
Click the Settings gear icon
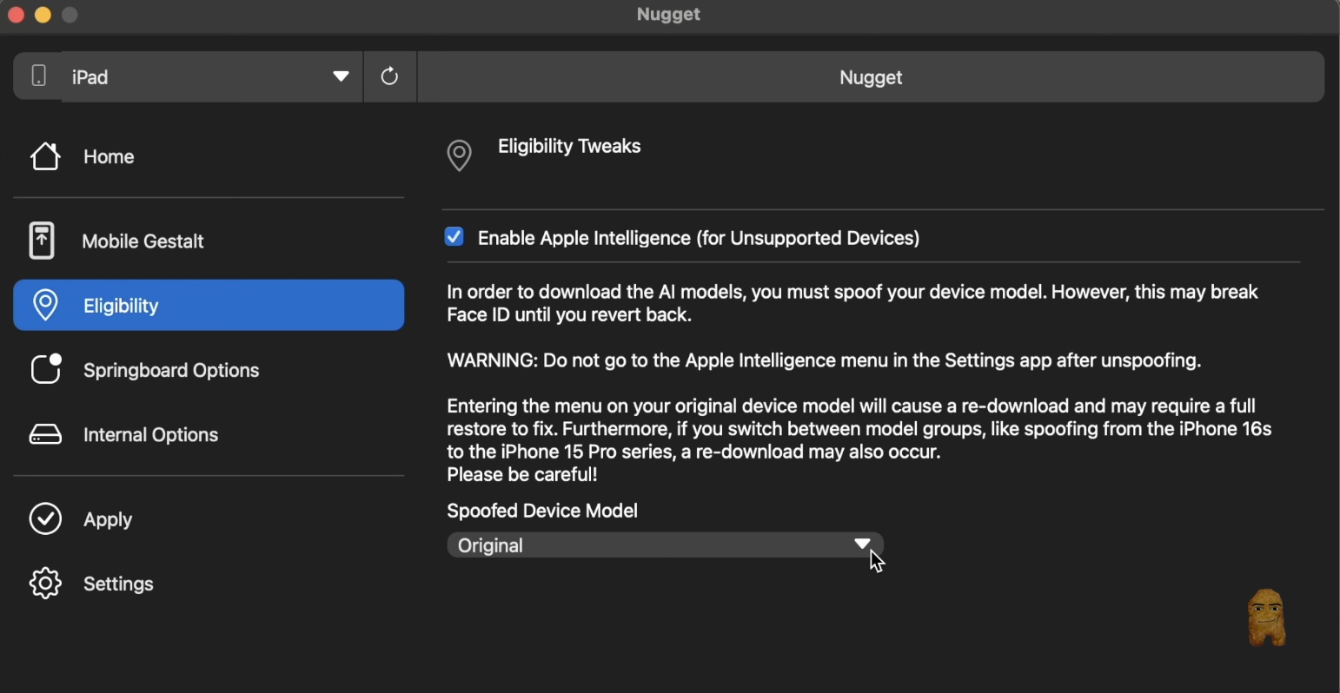[x=45, y=584]
